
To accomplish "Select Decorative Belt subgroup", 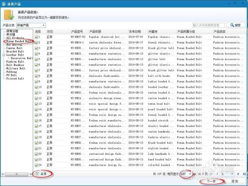I will (22, 58).
